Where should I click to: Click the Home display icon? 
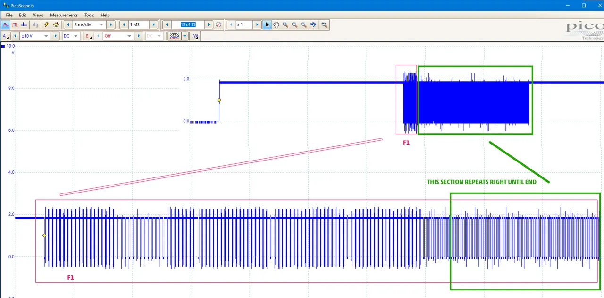(56, 25)
